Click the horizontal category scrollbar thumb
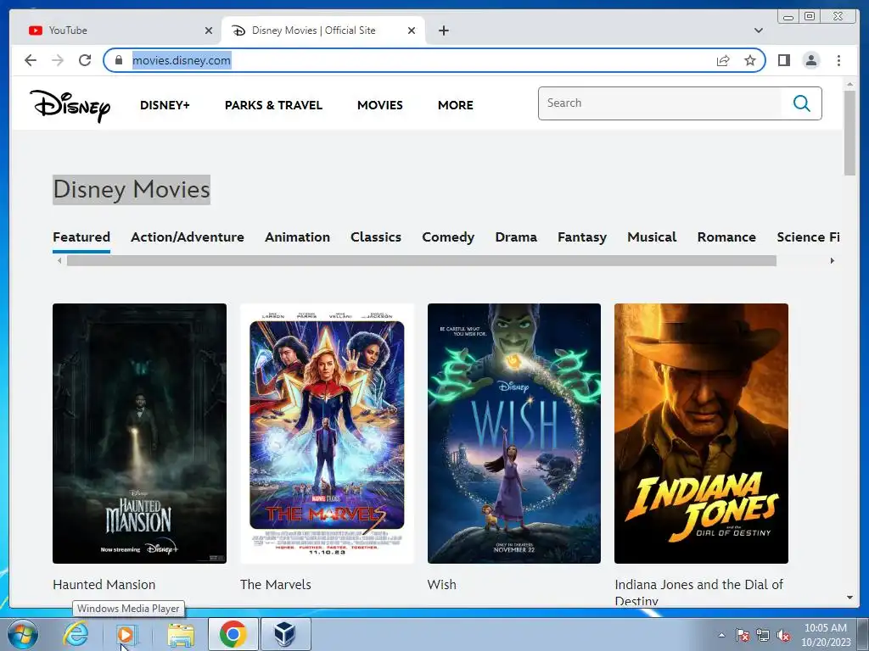This screenshot has width=869, height=651. pos(421,261)
